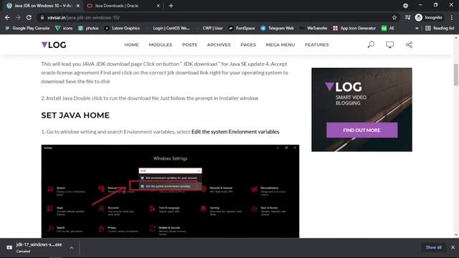Open the icons bookmark
This screenshot has height=258, width=459.
point(64,28)
